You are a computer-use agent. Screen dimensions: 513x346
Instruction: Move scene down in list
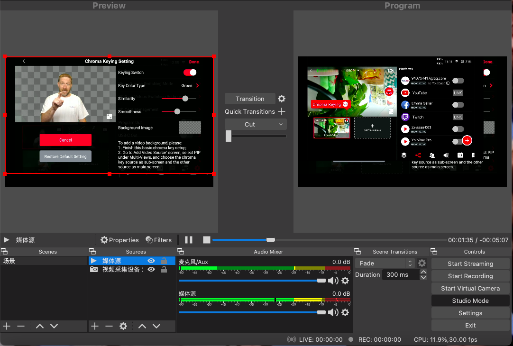[x=54, y=326]
